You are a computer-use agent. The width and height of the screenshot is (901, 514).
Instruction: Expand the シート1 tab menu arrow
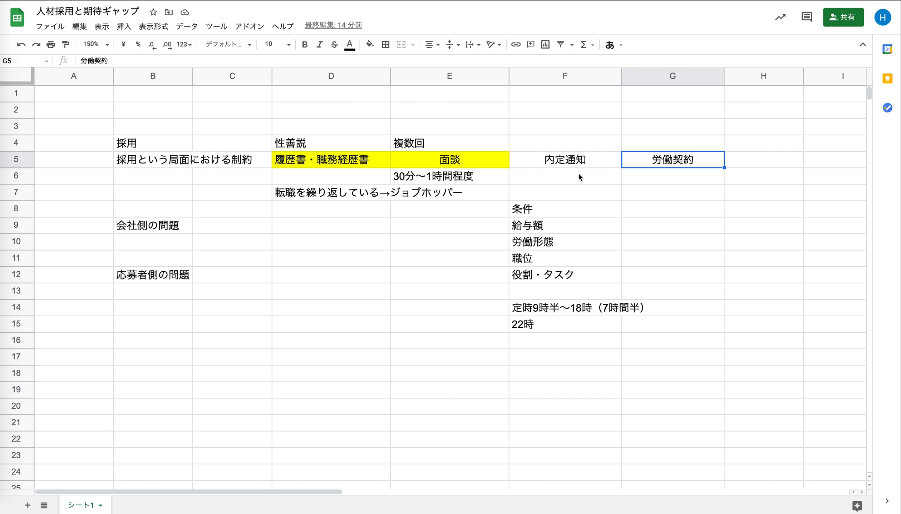pos(100,505)
